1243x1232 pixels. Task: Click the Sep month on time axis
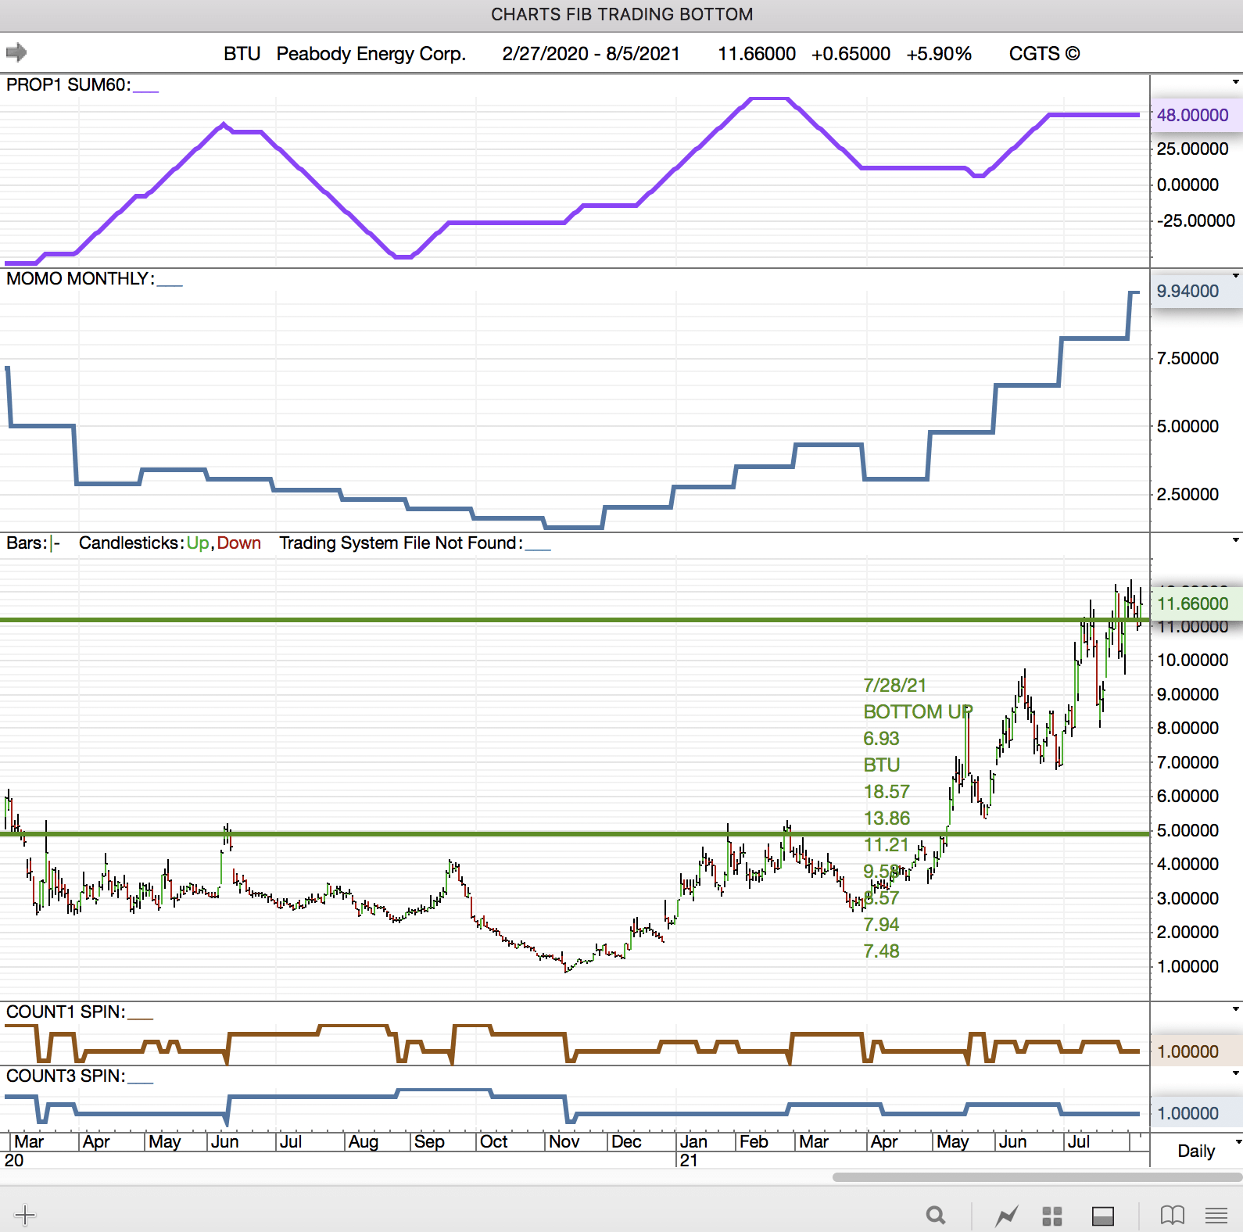[x=429, y=1141]
